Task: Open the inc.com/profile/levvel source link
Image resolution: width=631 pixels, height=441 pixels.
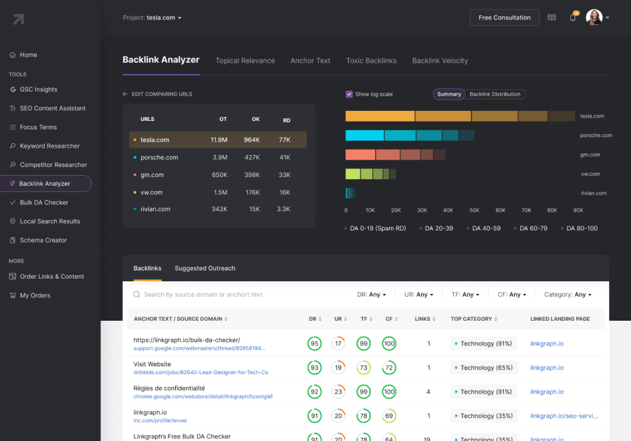Action: [x=160, y=421]
